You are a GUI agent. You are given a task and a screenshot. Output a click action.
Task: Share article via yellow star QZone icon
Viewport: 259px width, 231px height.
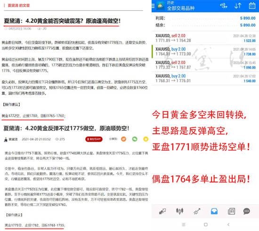(x=146, y=139)
